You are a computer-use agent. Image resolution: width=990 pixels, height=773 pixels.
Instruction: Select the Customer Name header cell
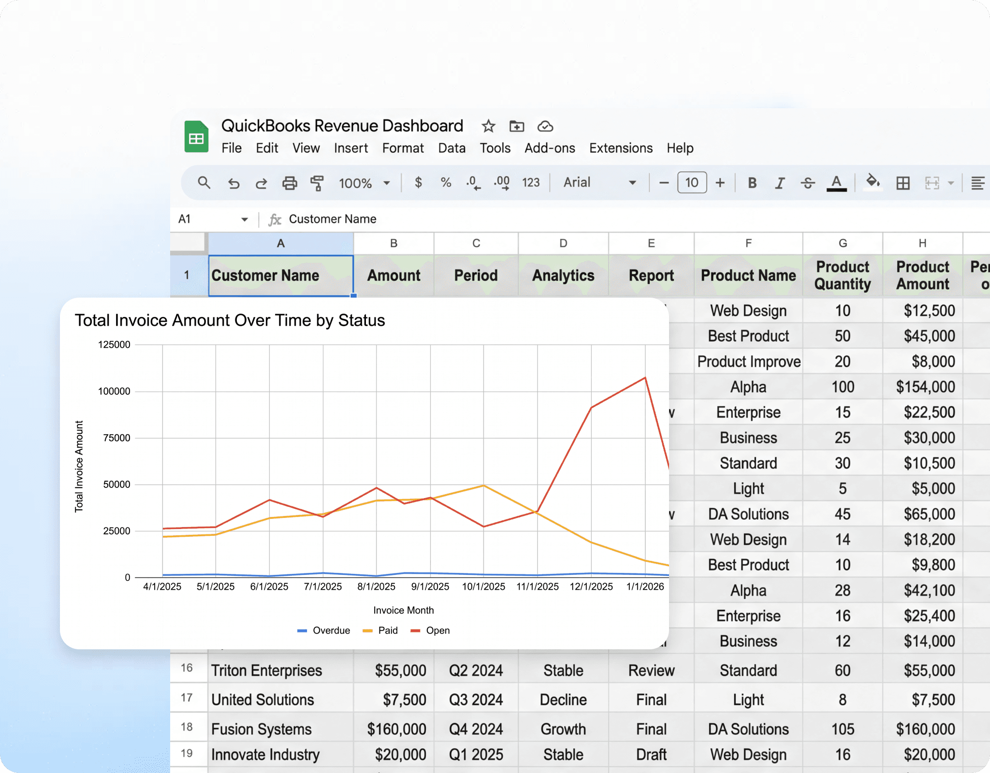[281, 275]
